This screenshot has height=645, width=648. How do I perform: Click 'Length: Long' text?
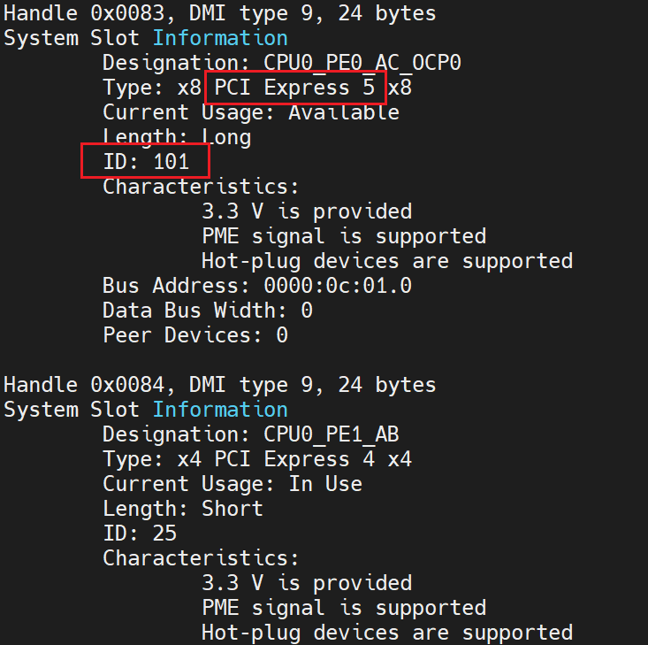[x=177, y=137]
